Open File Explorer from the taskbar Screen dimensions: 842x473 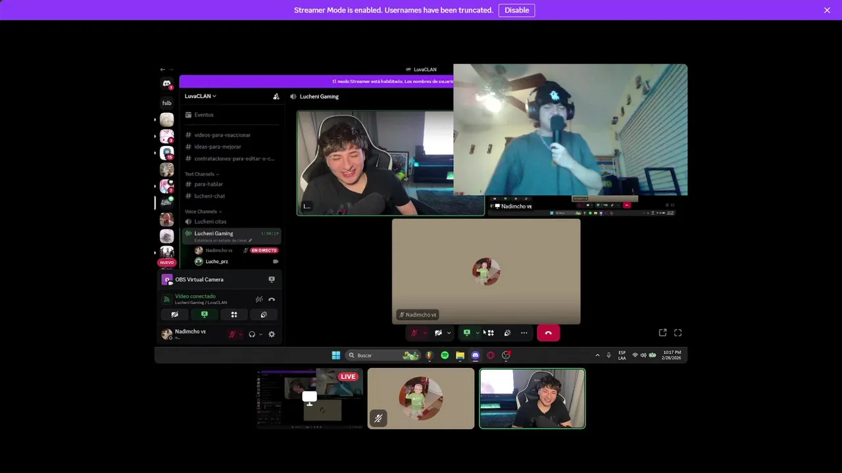(x=460, y=355)
